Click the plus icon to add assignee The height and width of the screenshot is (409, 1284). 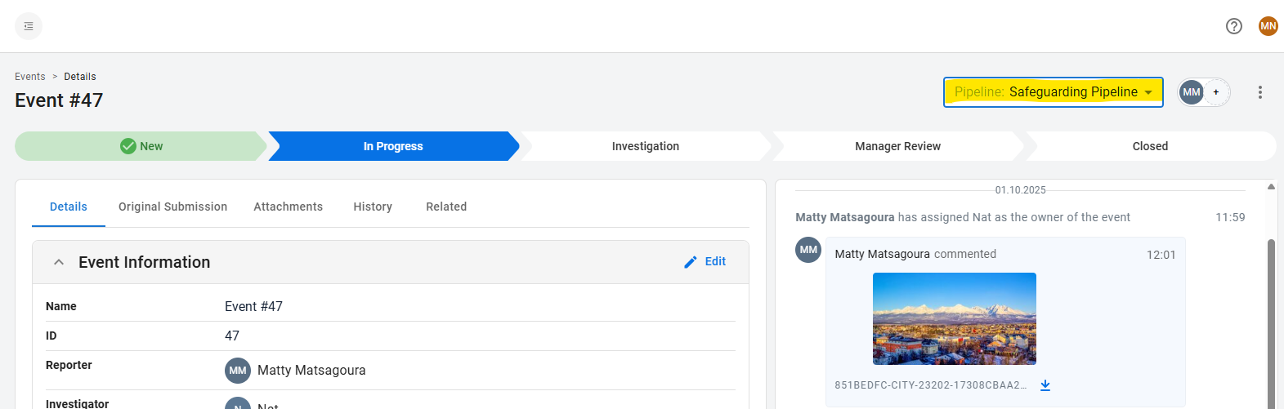click(1216, 92)
